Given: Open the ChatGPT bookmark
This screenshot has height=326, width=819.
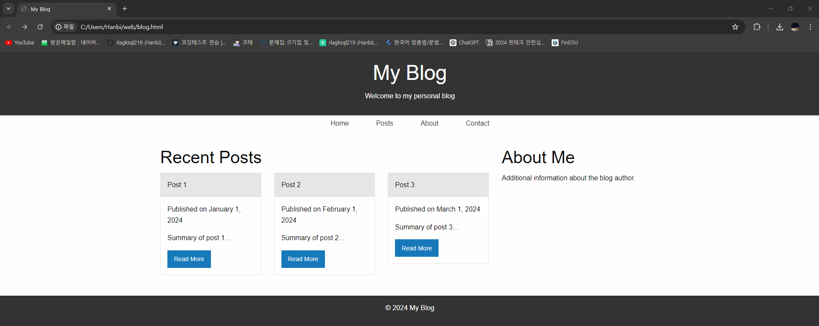Looking at the screenshot, I should pyautogui.click(x=464, y=43).
